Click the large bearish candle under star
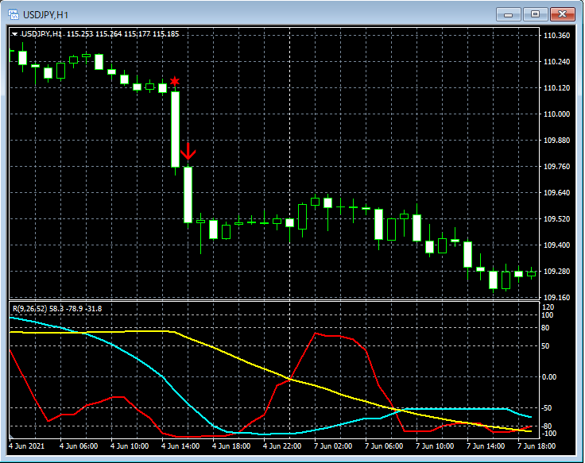This screenshot has height=463, width=585. pyautogui.click(x=175, y=129)
